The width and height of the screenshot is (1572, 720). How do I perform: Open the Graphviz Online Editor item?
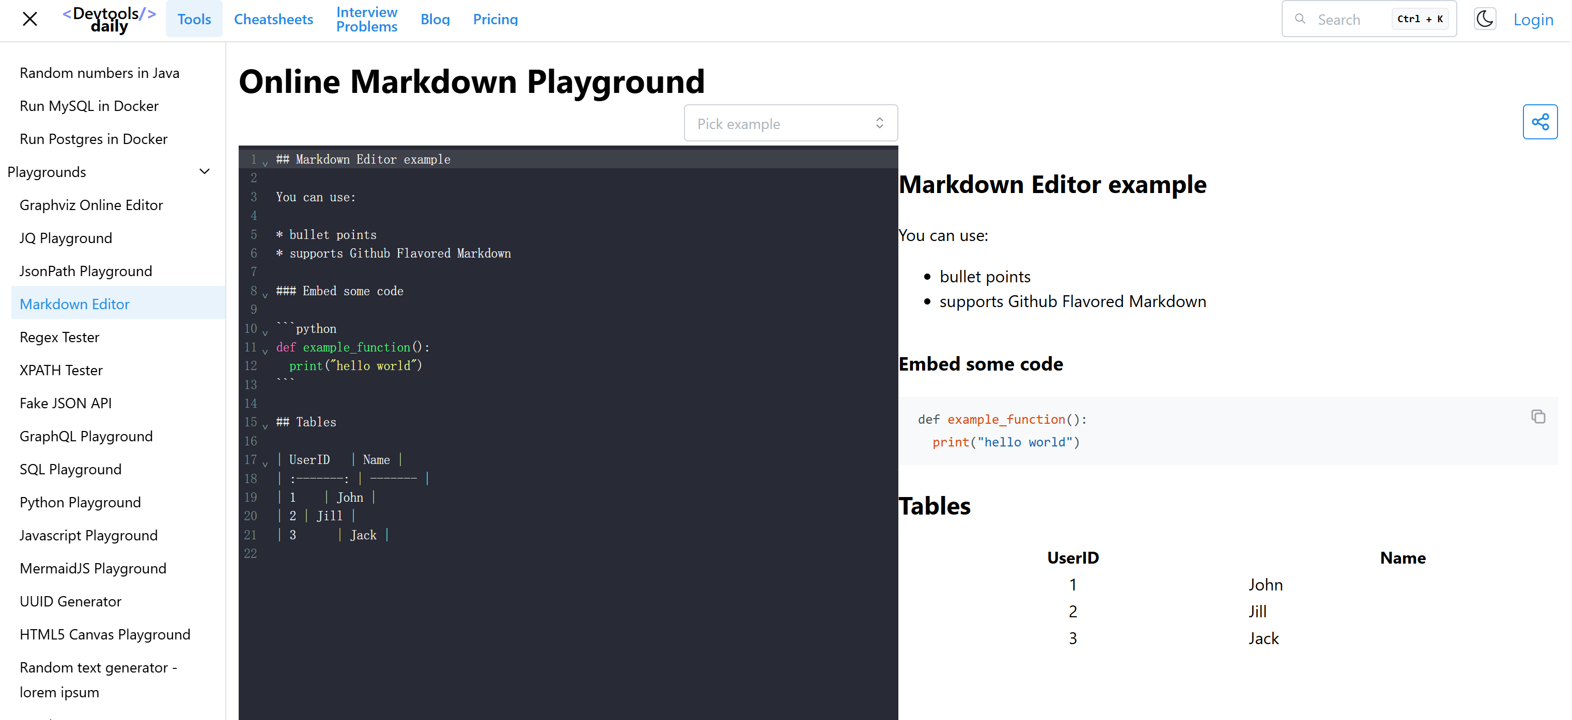[91, 205]
